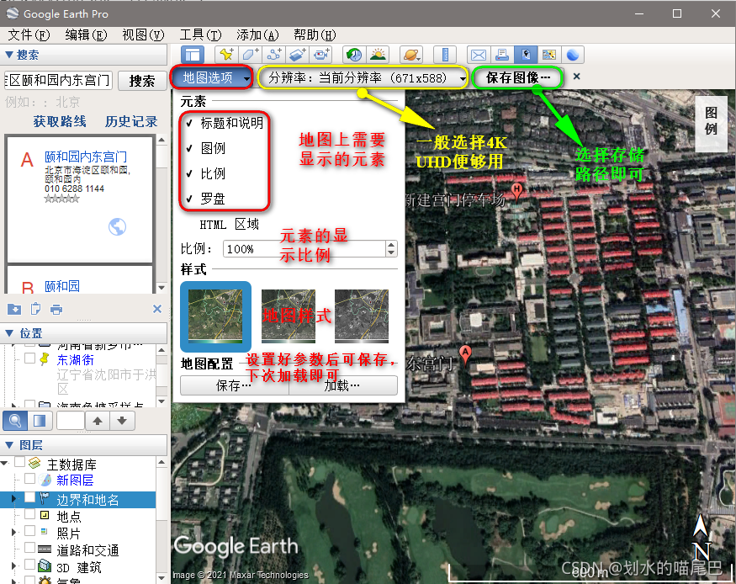Record a tour with the camera icon
The width and height of the screenshot is (736, 584).
pyautogui.click(x=321, y=55)
